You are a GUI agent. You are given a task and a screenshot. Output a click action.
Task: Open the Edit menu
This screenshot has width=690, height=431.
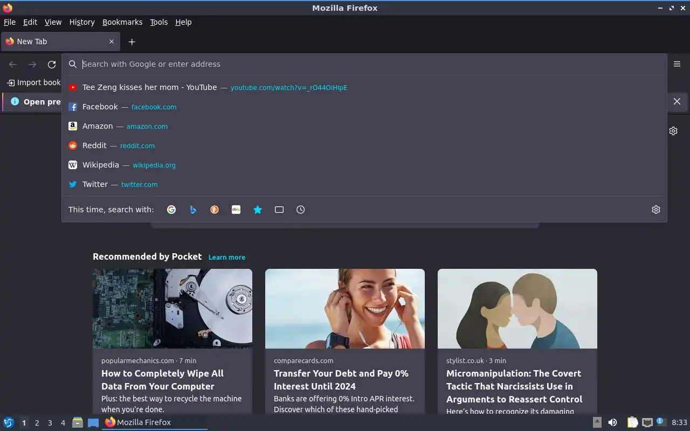pos(30,22)
